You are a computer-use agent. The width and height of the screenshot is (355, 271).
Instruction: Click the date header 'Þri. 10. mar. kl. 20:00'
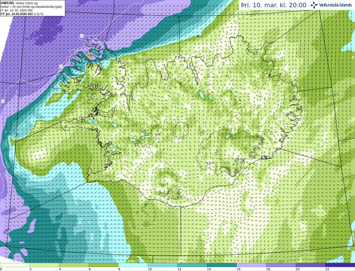click(x=273, y=5)
